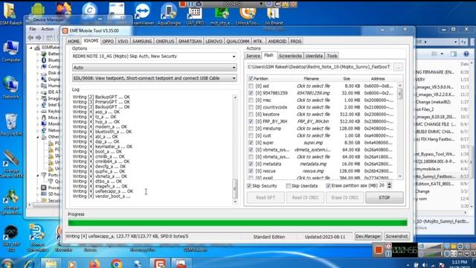The height and width of the screenshot is (268, 476).
Task: Open the EDL/9008 connection mode dropdown
Action: (x=154, y=78)
